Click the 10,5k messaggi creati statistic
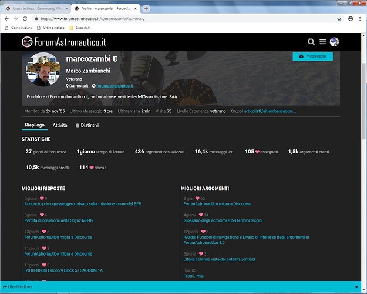Viewport: 367px width, 294px height. [x=48, y=168]
